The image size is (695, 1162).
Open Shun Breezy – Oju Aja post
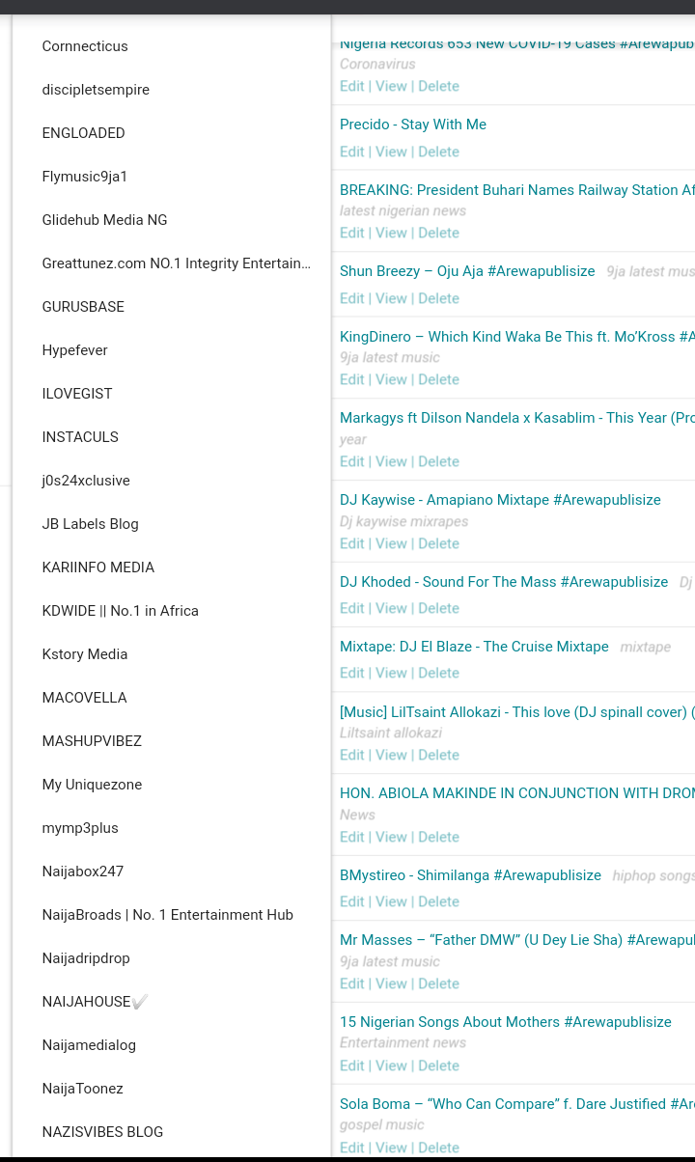coord(467,271)
